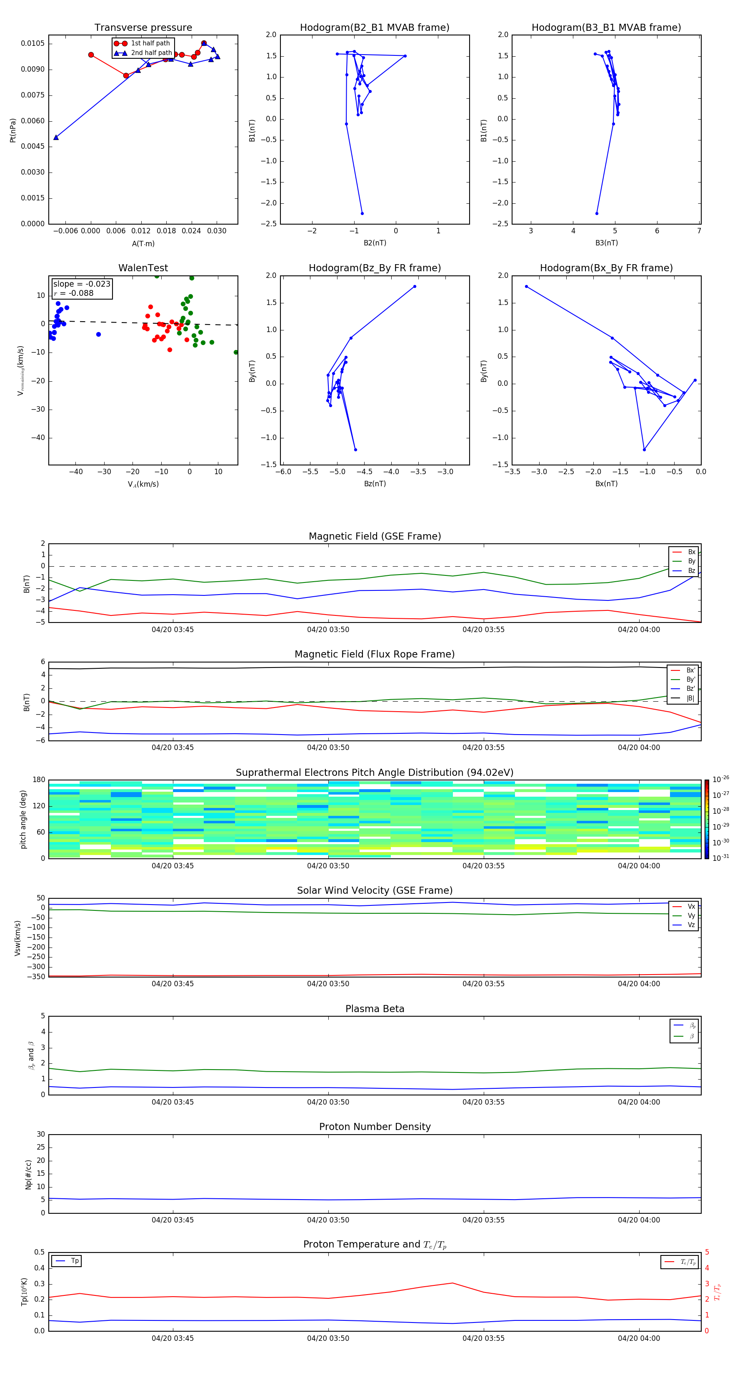This screenshot has height=1375, width=750.
Task: Select 'By' in the GSE magnetic field legend
Action: pos(684,561)
